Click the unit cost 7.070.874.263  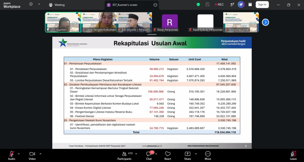coord(196,80)
